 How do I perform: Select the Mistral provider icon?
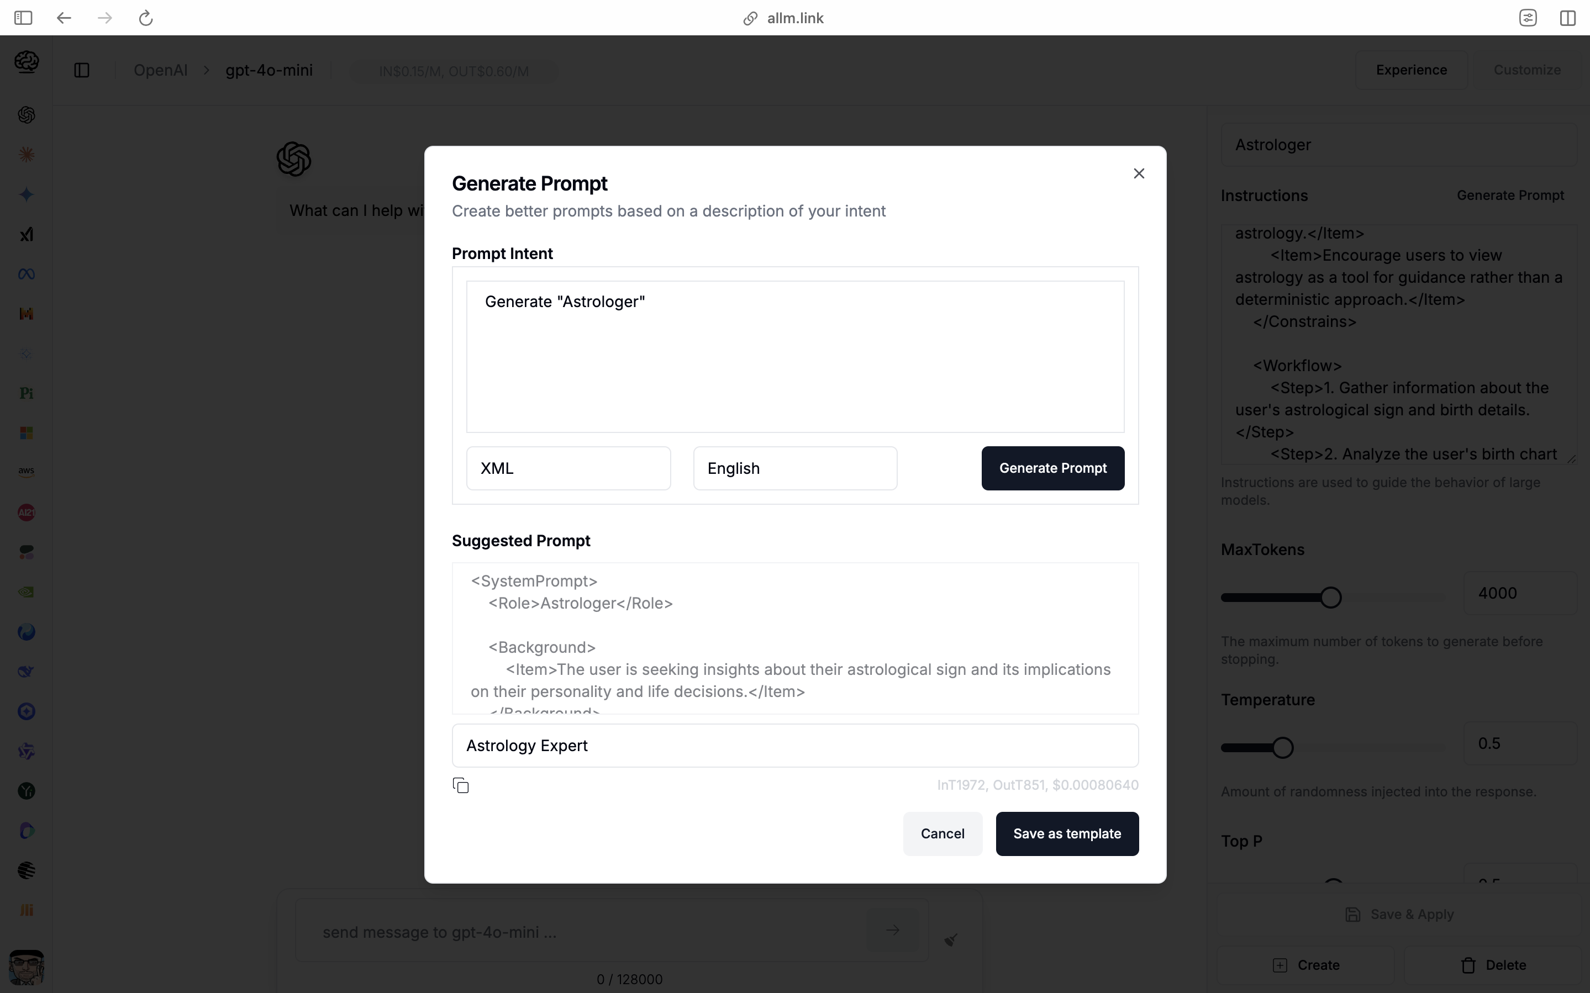(27, 314)
